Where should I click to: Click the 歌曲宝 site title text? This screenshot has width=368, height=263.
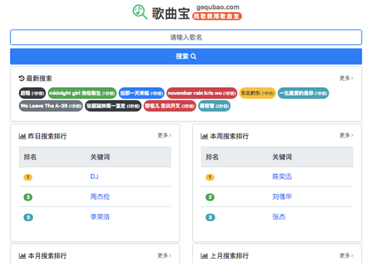click(170, 13)
